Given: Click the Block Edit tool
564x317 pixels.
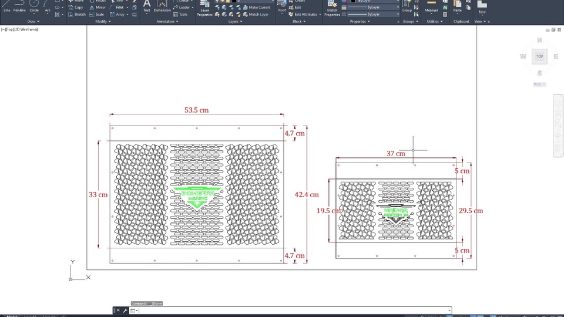Looking at the screenshot, I should pos(295,7).
